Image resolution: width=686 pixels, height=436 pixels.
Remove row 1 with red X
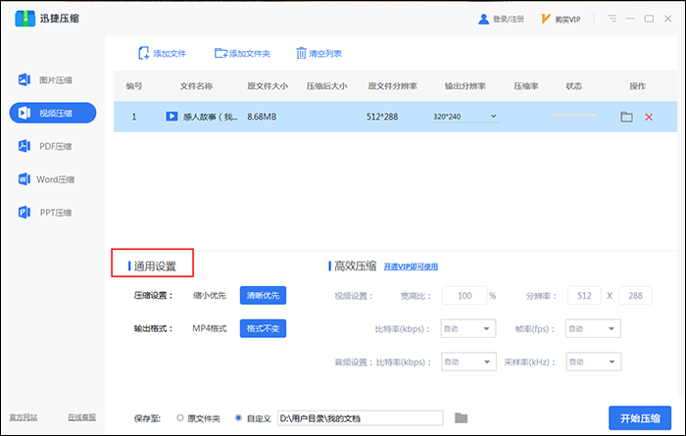(x=649, y=117)
